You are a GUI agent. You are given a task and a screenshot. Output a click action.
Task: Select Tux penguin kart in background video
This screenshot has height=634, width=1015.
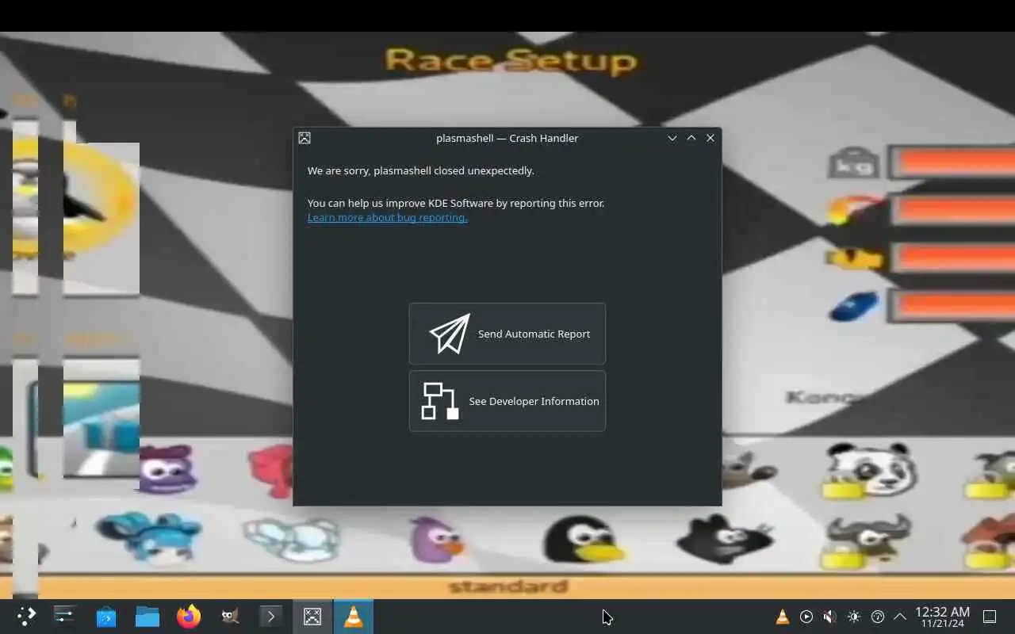[584, 539]
